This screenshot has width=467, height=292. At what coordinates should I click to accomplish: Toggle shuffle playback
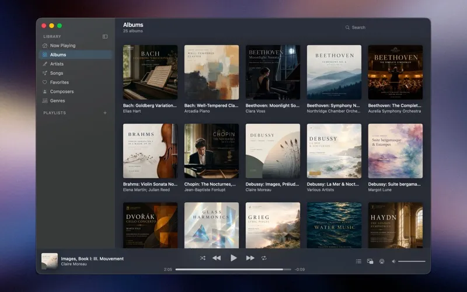pyautogui.click(x=203, y=258)
